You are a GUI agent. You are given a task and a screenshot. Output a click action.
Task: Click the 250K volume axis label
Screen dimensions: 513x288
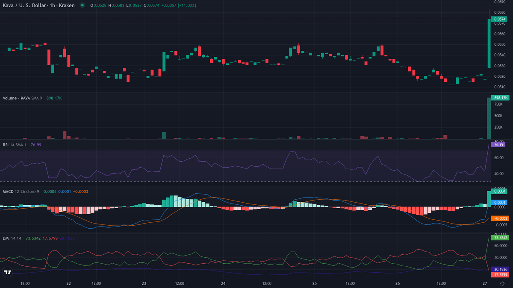[x=498, y=127]
